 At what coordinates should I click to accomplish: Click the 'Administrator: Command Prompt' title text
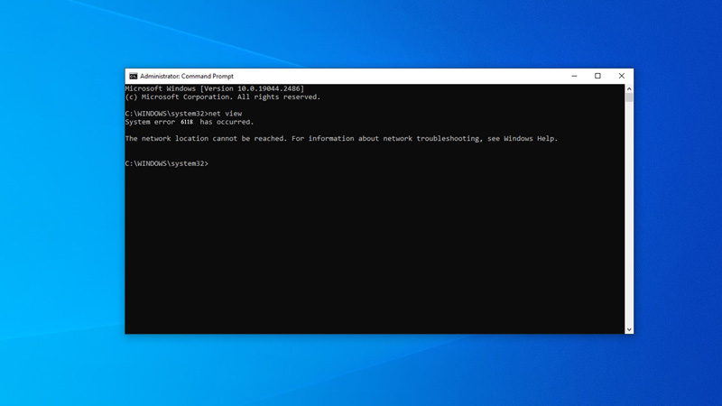pyautogui.click(x=187, y=76)
